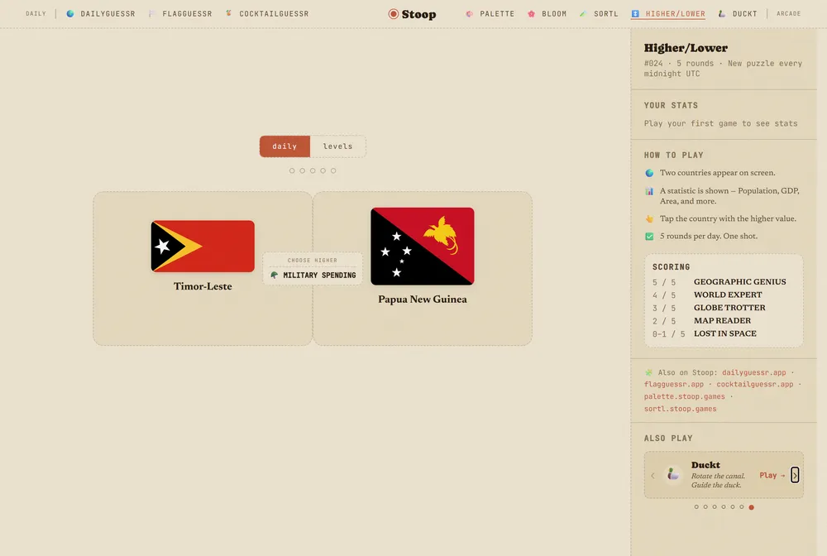Click the first round progress dot
Image resolution: width=827 pixels, height=556 pixels.
pyautogui.click(x=292, y=170)
